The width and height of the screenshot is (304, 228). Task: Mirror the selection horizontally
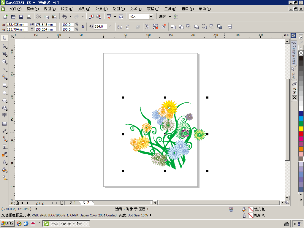pos(120,27)
